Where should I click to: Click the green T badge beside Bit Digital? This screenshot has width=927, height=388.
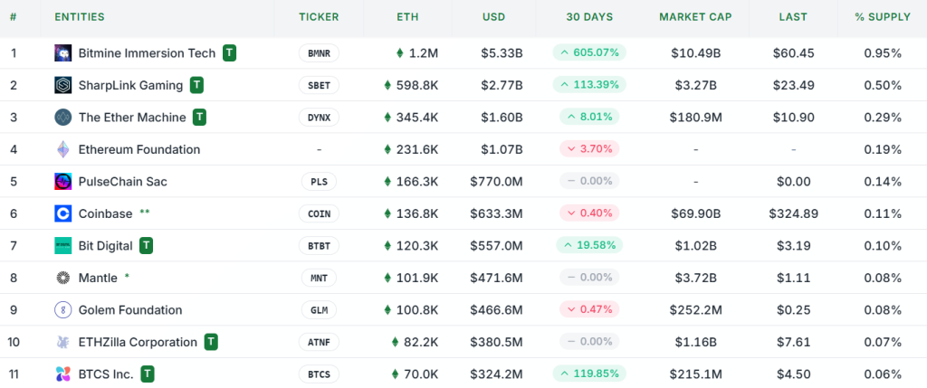[147, 245]
